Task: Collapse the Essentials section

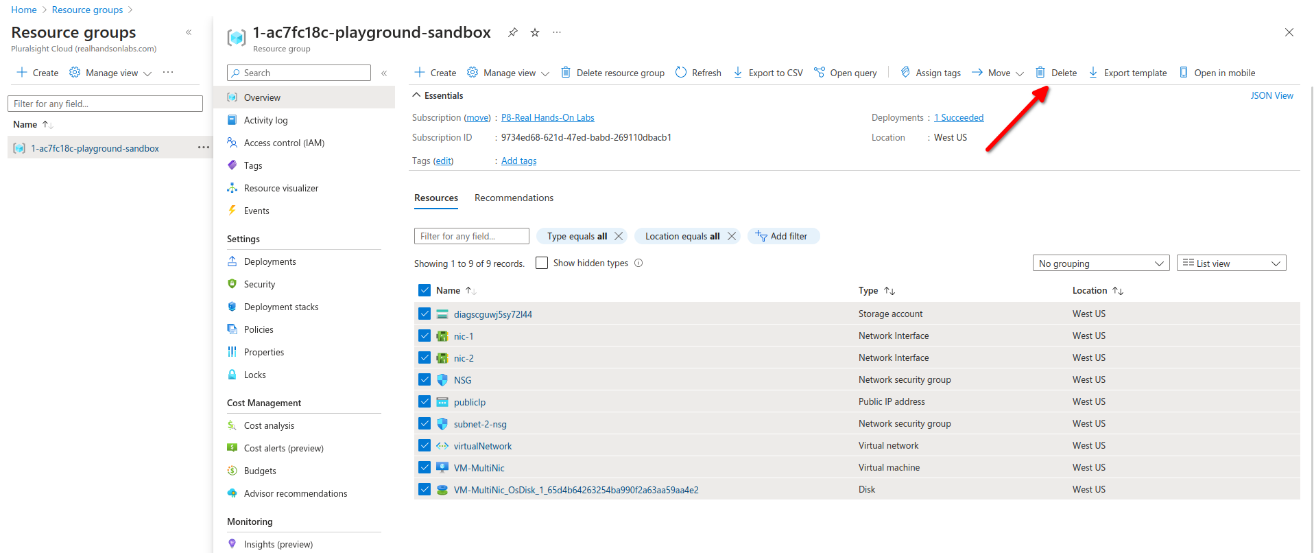Action: click(x=416, y=95)
